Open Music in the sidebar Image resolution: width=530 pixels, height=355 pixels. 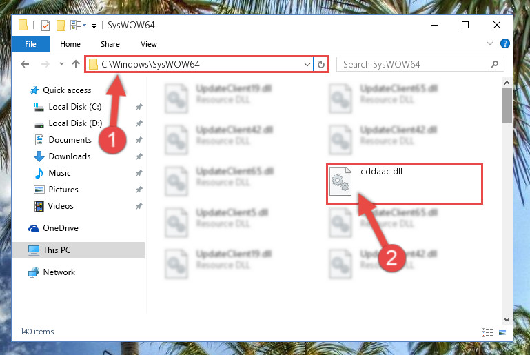coord(59,173)
